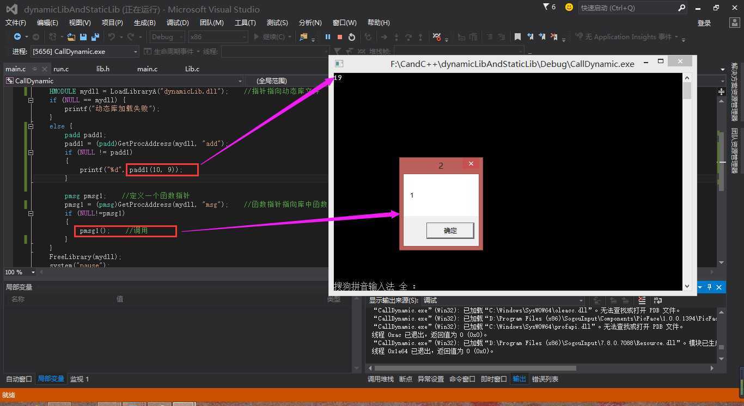Click the show next statement arrow
The image size is (744, 406).
pos(384,37)
